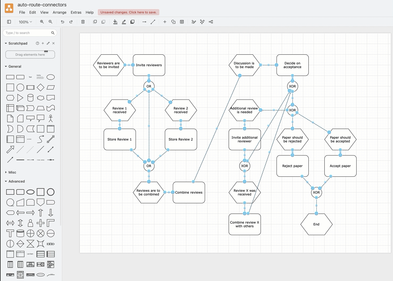Open the Help menu
This screenshot has height=281, width=393.
90,12
